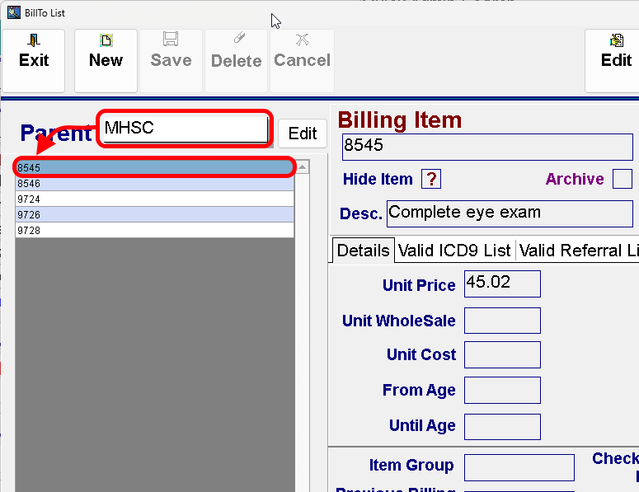Open the Valid ICD9 List tab
The width and height of the screenshot is (639, 492).
pyautogui.click(x=454, y=251)
